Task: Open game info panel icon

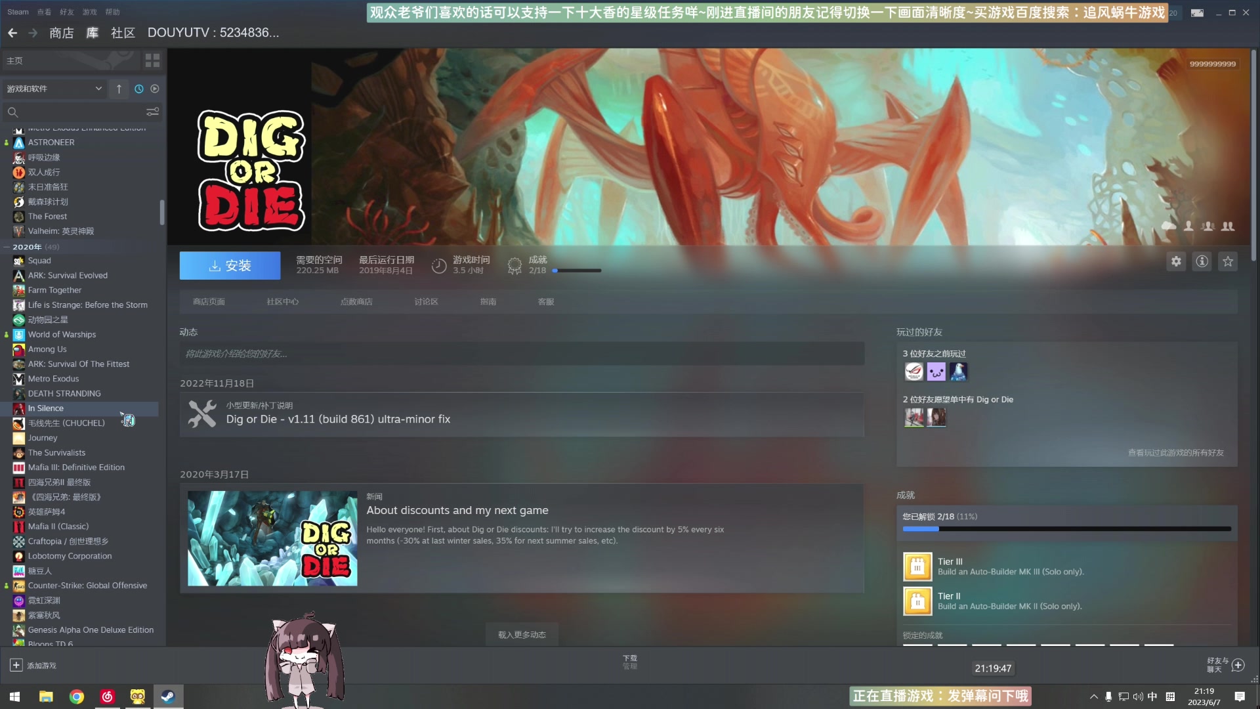Action: pos(1202,261)
